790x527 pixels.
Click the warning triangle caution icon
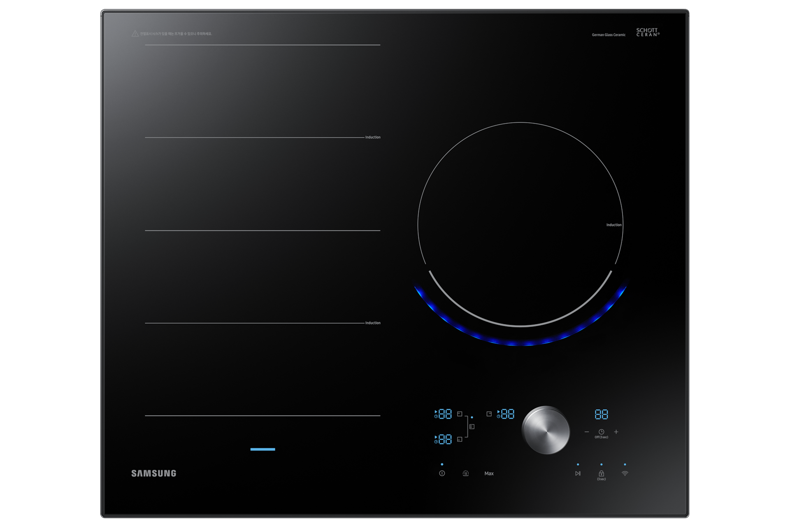135,33
